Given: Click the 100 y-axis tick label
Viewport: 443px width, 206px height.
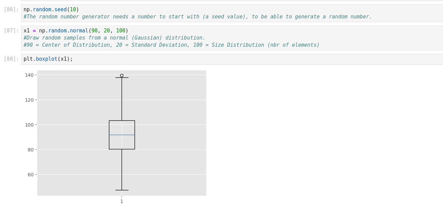Looking at the screenshot, I should (x=29, y=125).
